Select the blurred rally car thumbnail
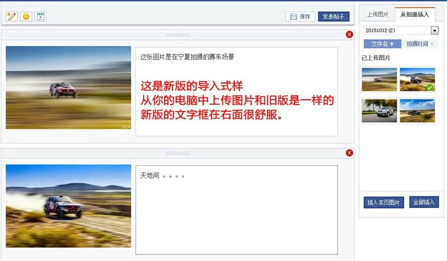 [379, 79]
